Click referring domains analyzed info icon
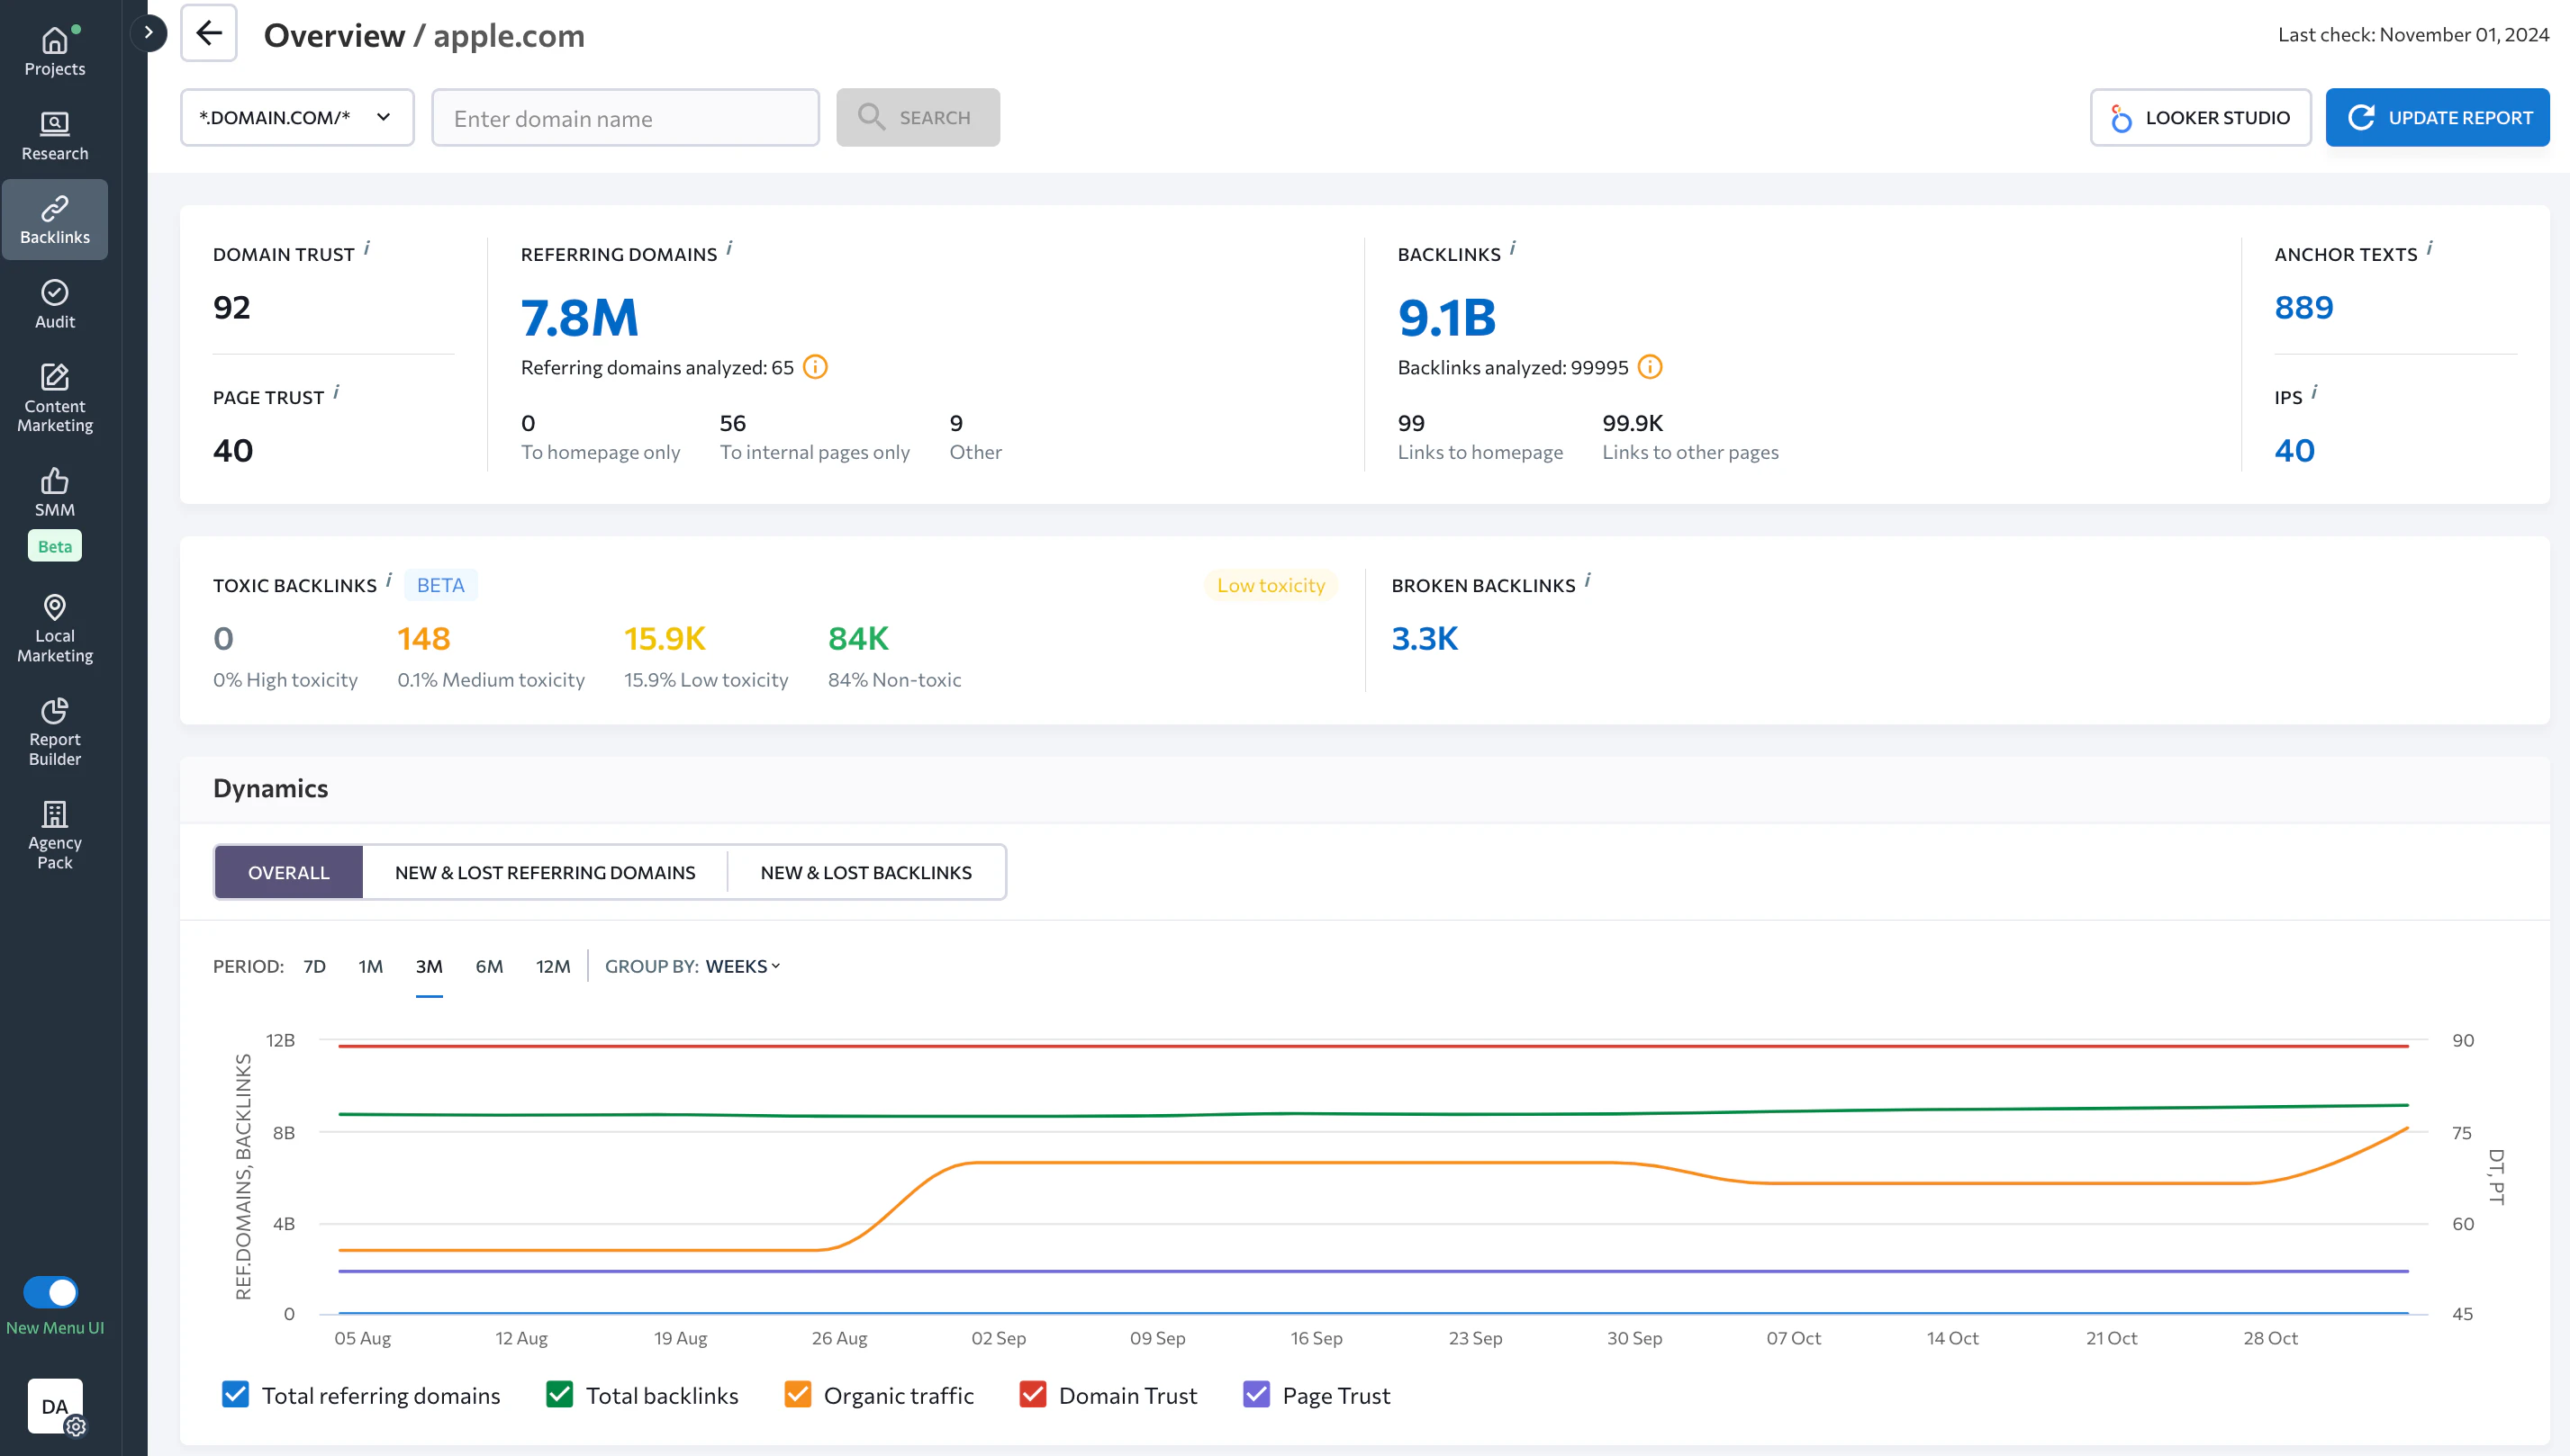2570x1456 pixels. (815, 367)
